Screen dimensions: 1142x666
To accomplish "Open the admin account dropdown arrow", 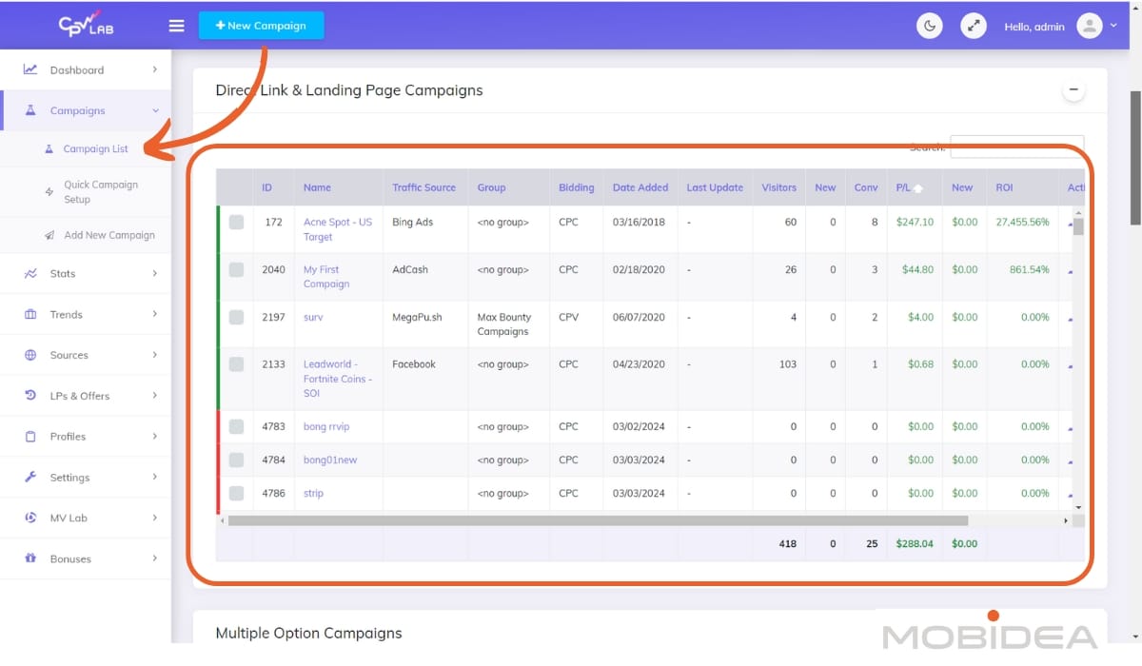I will pos(1113,26).
